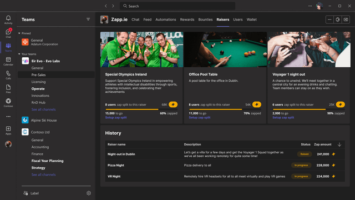Click the Voyager 1 night out progress bar
355x200 pixels.
[308, 109]
